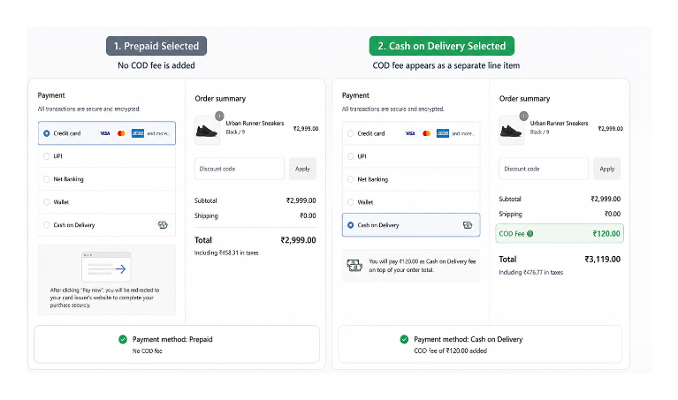
Task: Click COD Fee help icon
Action: [x=530, y=234]
